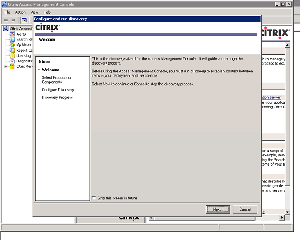Click the Configure Discovery step
The width and height of the screenshot is (300, 240).
pos(58,89)
